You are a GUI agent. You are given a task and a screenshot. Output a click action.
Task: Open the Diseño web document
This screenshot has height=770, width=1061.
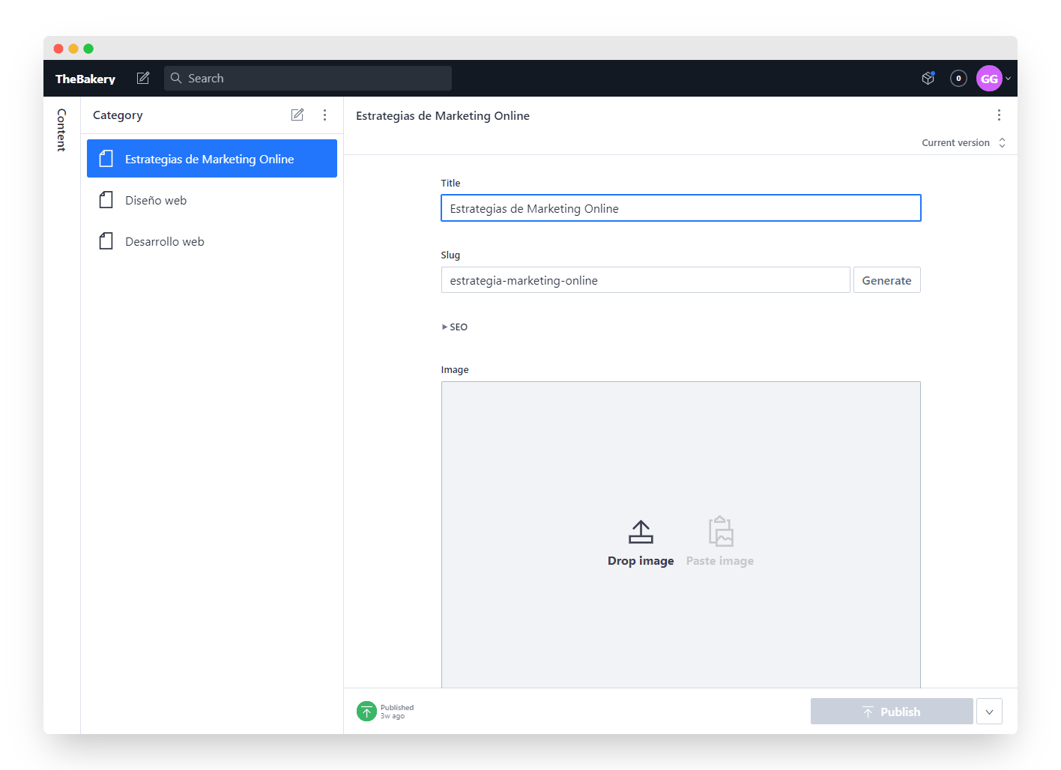point(212,200)
